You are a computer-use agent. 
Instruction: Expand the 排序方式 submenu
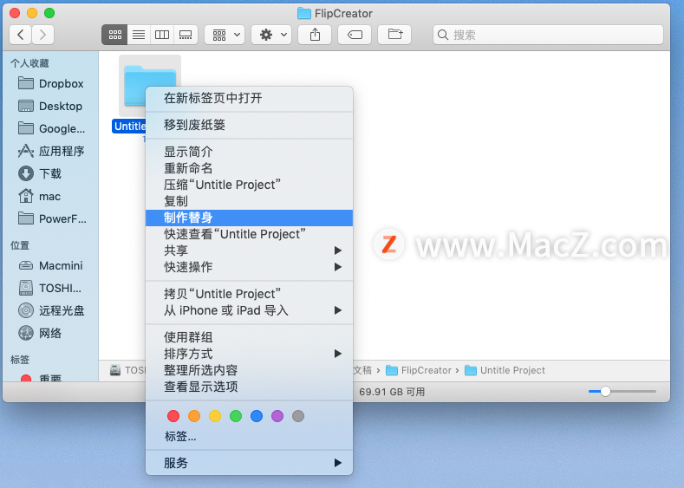coord(249,354)
